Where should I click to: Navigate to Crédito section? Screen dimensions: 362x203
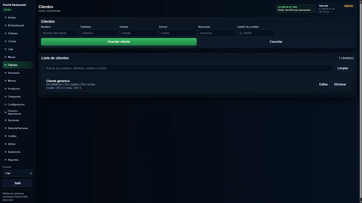[18, 136]
